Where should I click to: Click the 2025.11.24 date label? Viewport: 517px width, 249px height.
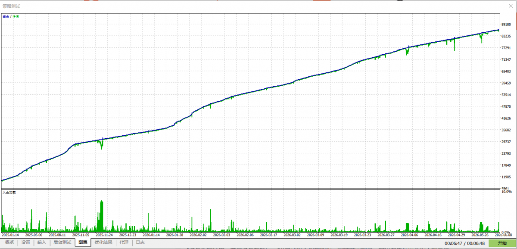[x=104, y=235]
